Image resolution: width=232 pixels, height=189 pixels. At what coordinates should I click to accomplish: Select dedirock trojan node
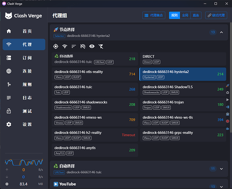(x=183, y=104)
